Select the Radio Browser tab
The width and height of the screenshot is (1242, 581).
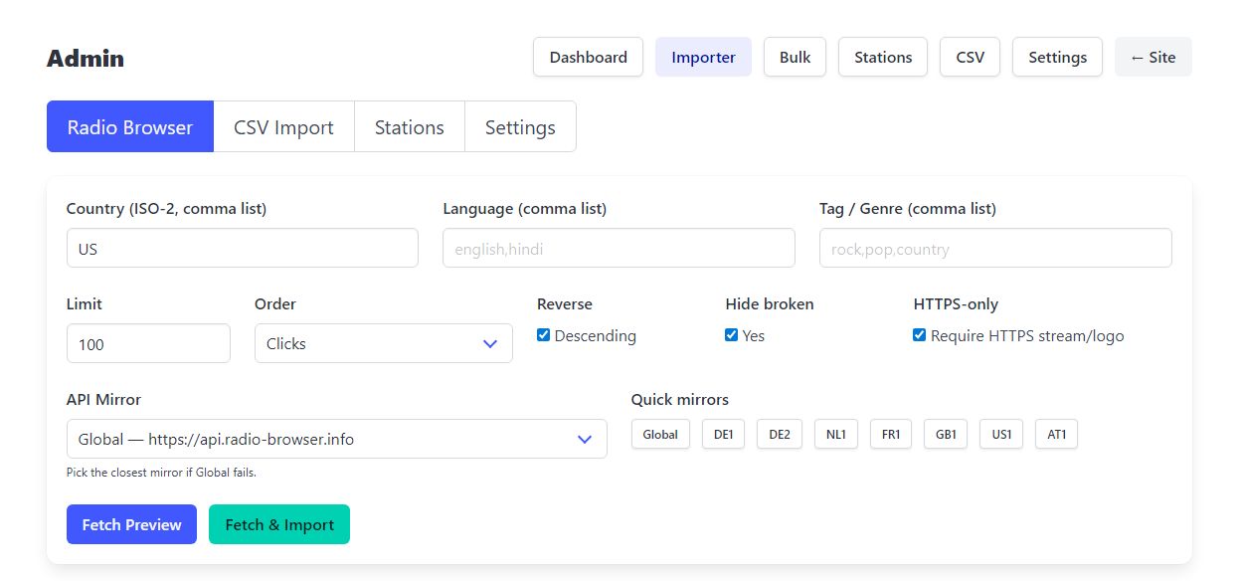130,127
